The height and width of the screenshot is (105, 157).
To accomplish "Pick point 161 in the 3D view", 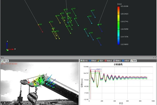I will coord(97,38).
